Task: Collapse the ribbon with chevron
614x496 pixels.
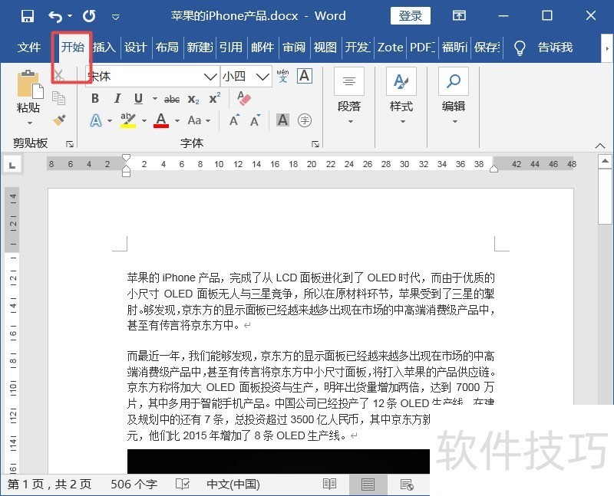Action: (x=600, y=146)
